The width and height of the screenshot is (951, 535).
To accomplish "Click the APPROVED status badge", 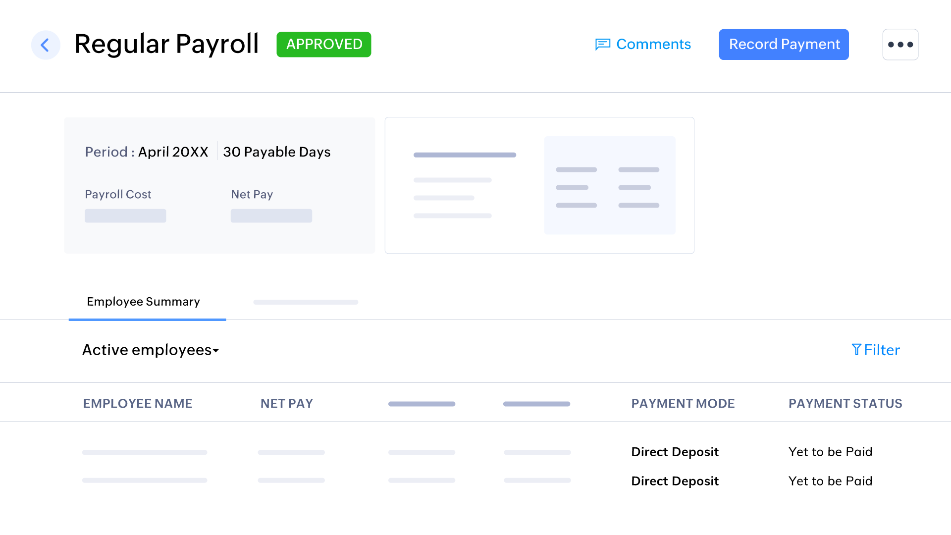I will pos(323,44).
